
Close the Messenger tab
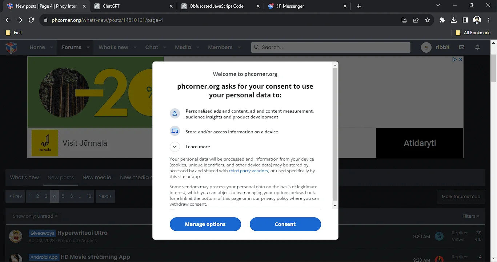coord(345,6)
